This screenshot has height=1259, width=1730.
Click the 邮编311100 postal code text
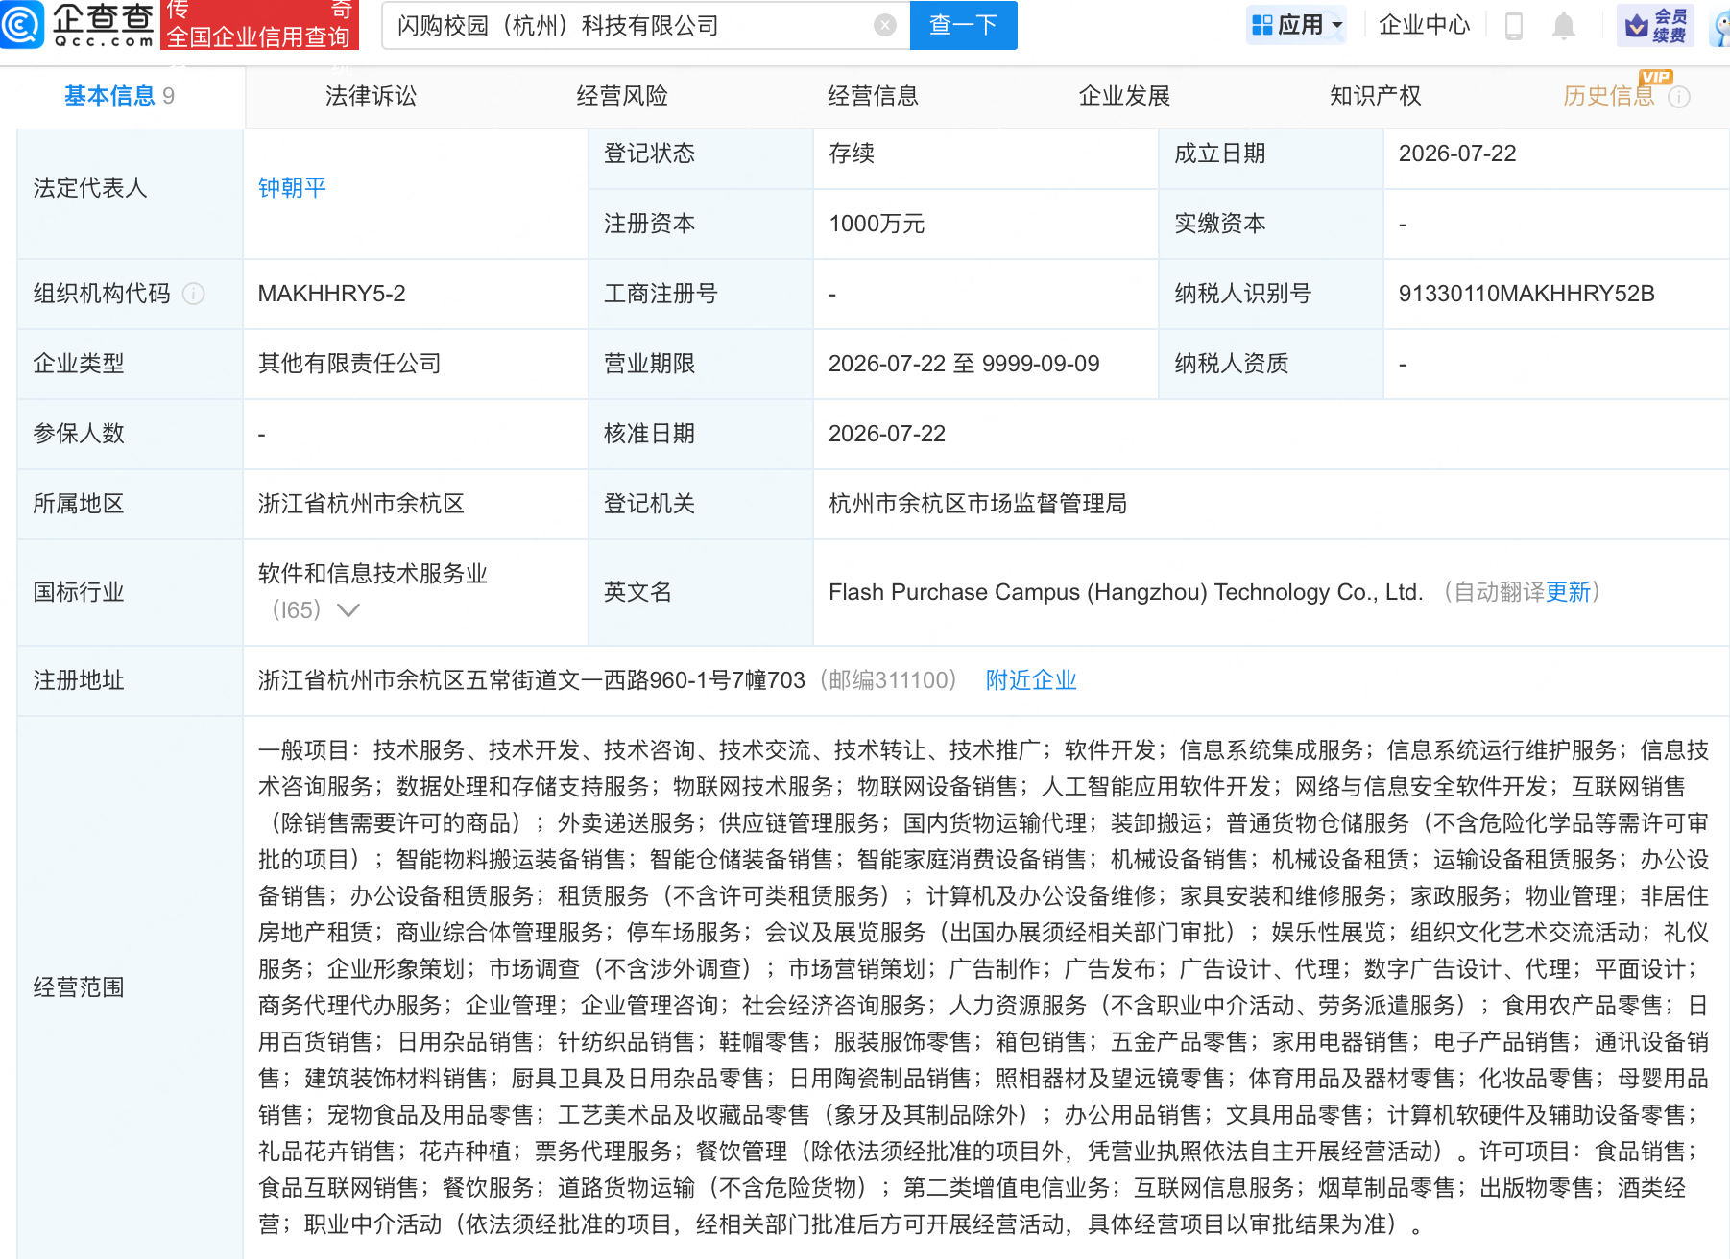[888, 680]
